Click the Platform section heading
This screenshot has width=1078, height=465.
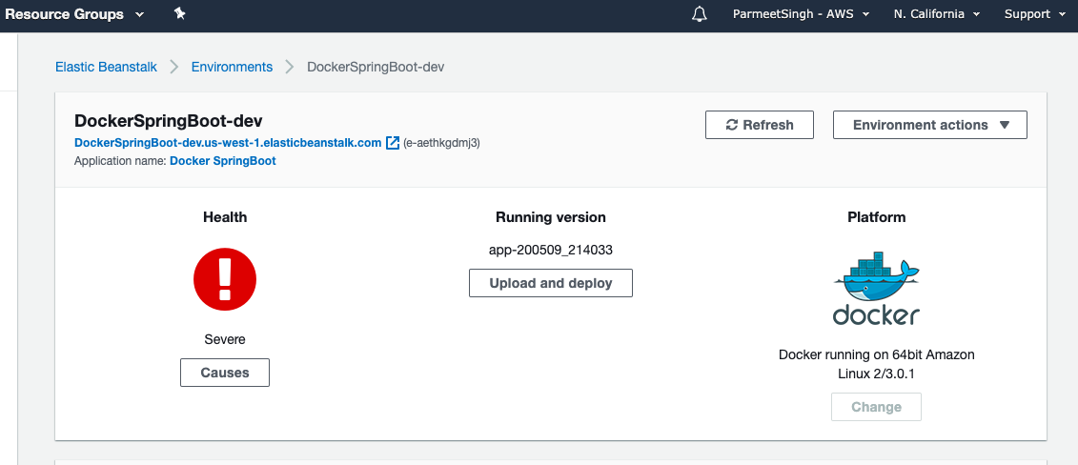click(877, 217)
